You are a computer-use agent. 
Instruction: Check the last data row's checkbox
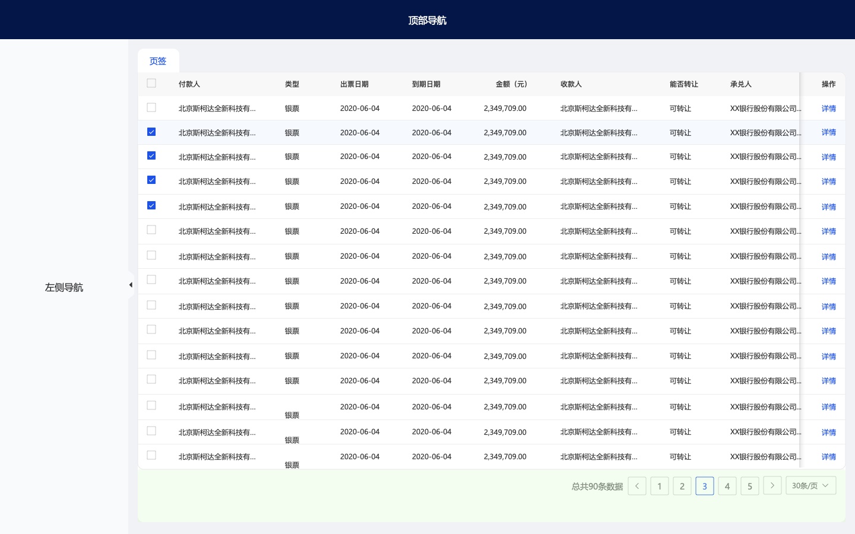click(x=151, y=455)
